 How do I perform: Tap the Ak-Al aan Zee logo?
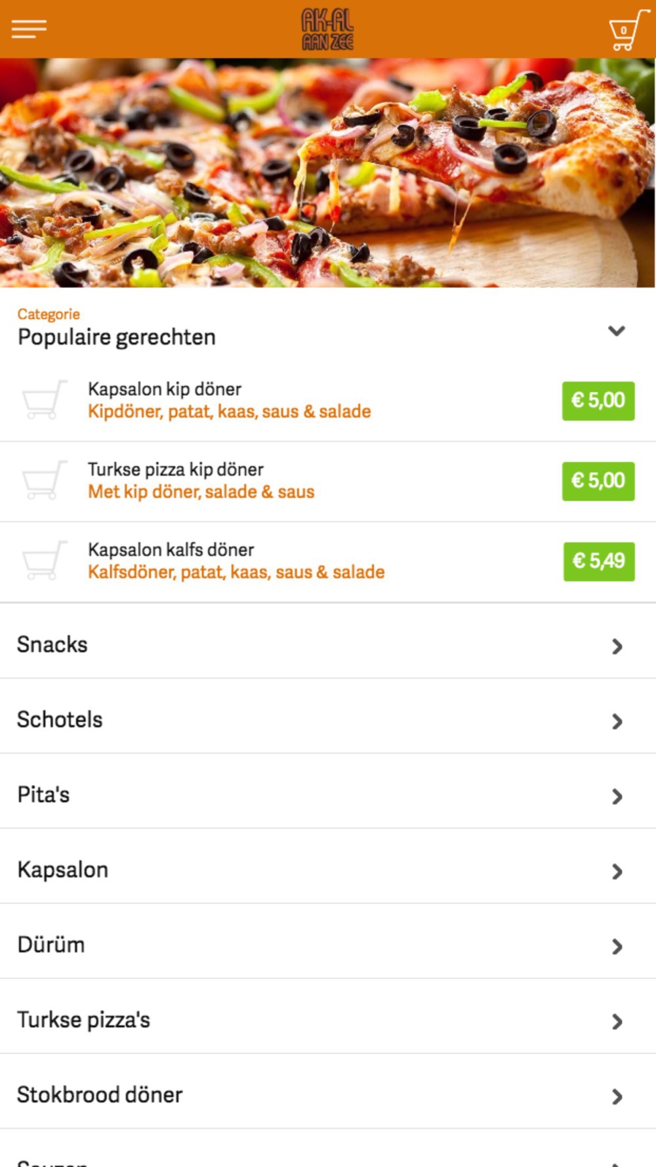point(327,30)
